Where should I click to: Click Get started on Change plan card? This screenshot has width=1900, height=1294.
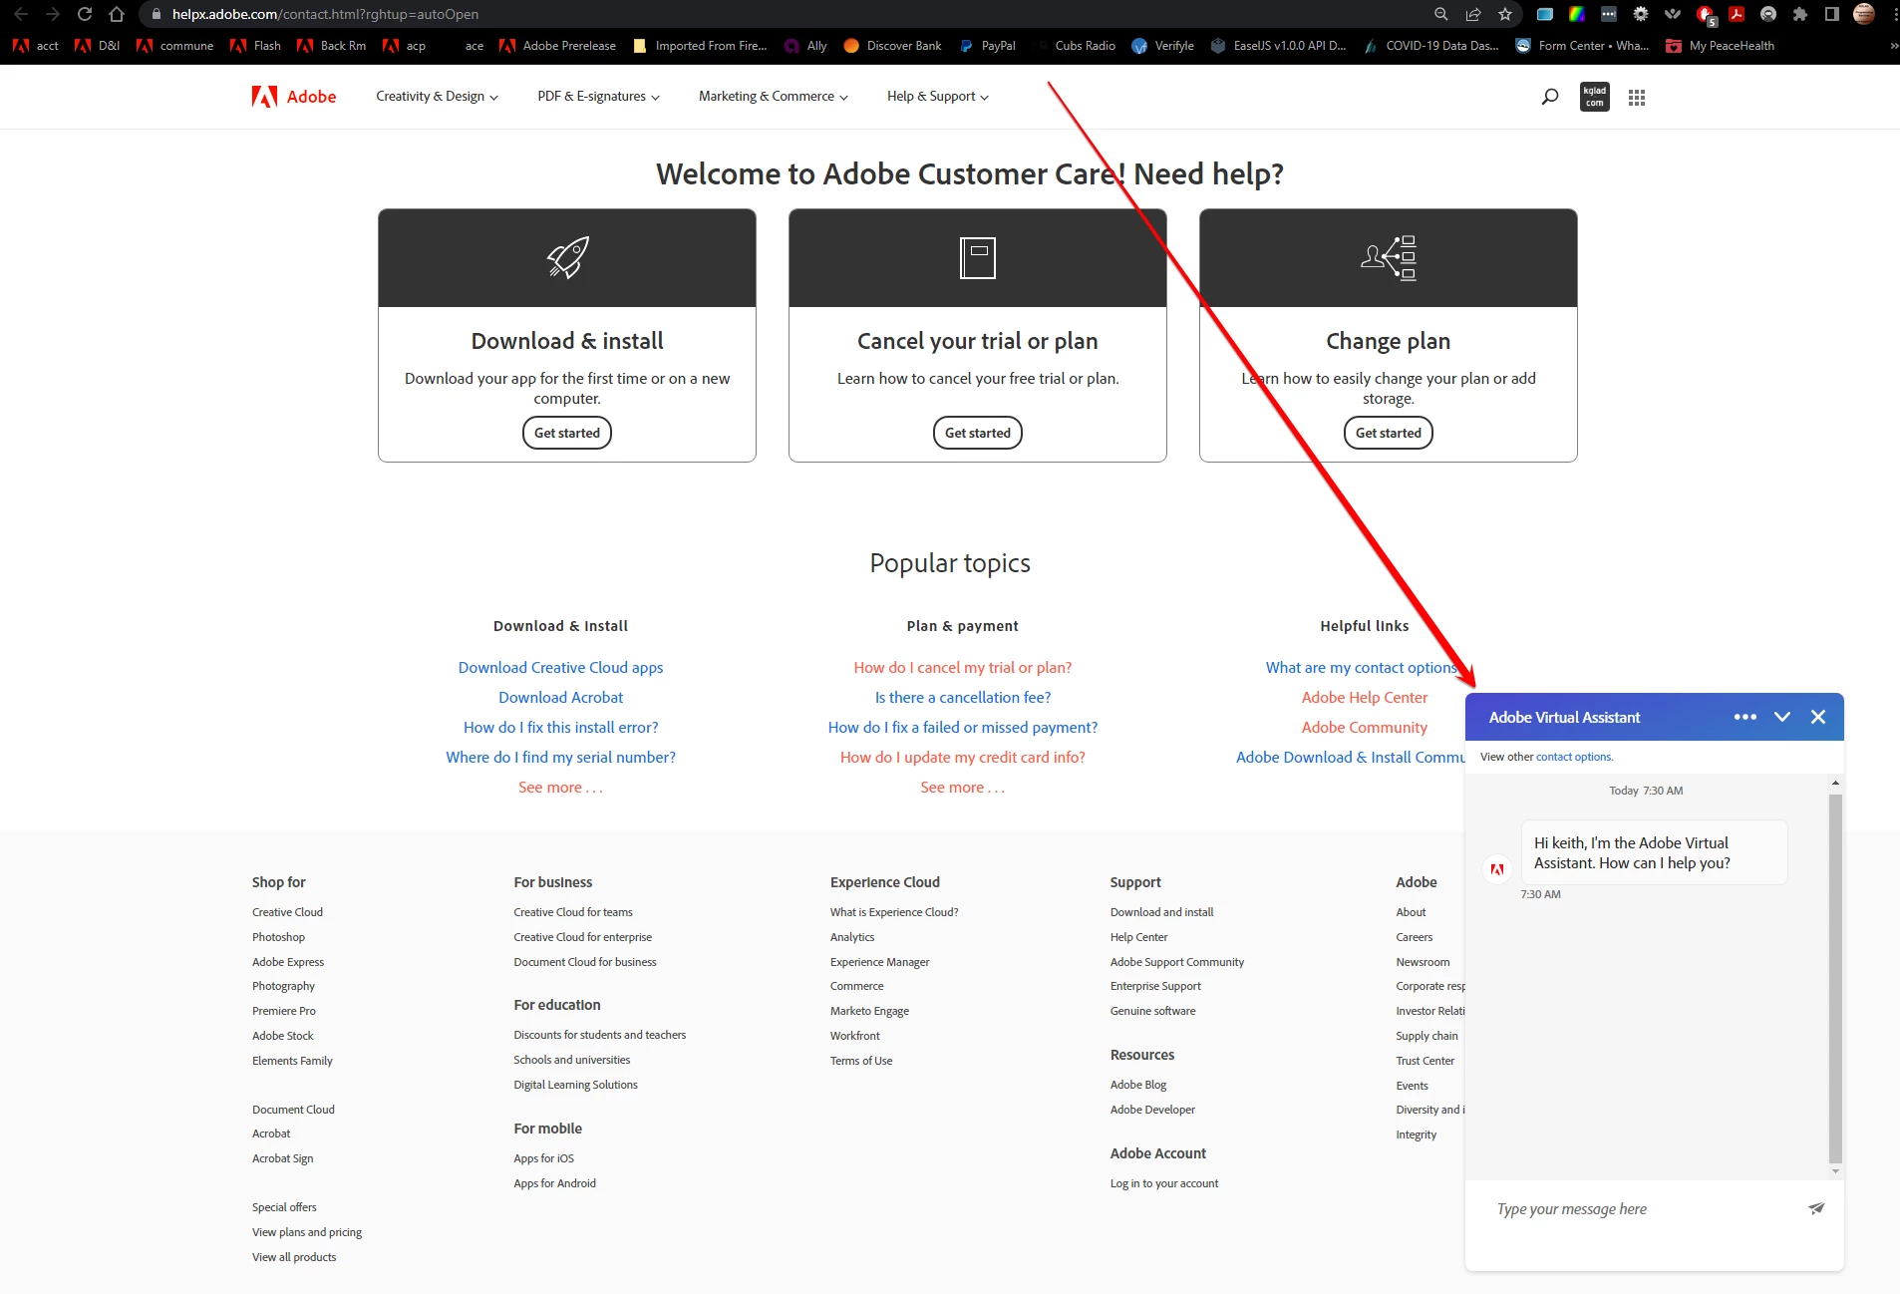tap(1389, 433)
